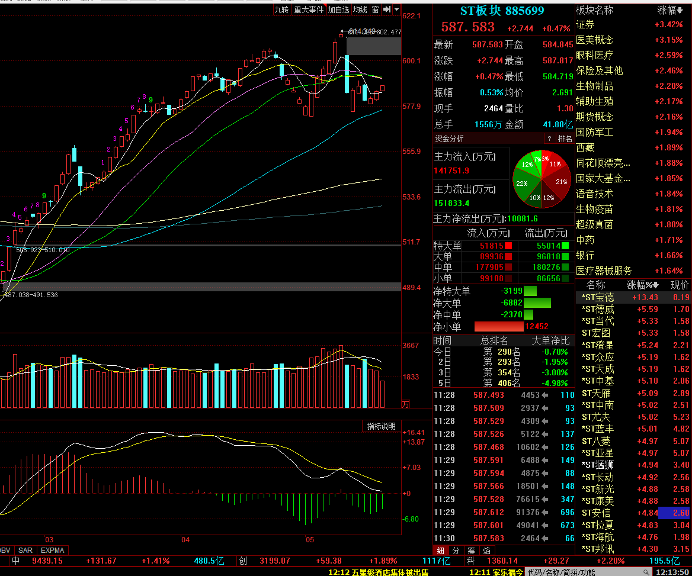692x576 pixels.
Task: Click the 05 month marker on time axis
Action: tap(310, 540)
